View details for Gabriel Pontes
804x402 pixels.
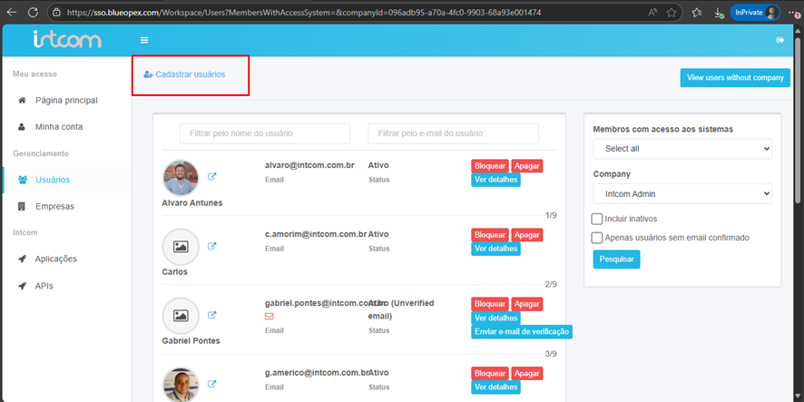pyautogui.click(x=495, y=318)
